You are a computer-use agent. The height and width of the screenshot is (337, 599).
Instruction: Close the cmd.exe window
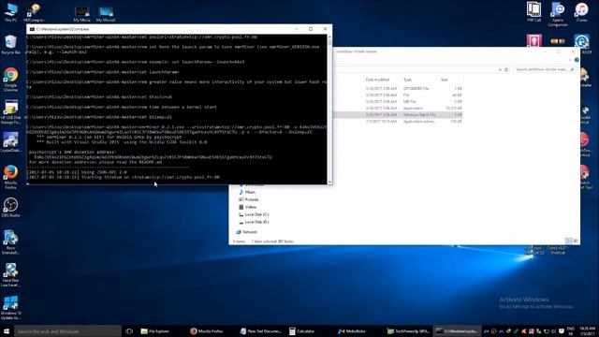pyautogui.click(x=325, y=29)
